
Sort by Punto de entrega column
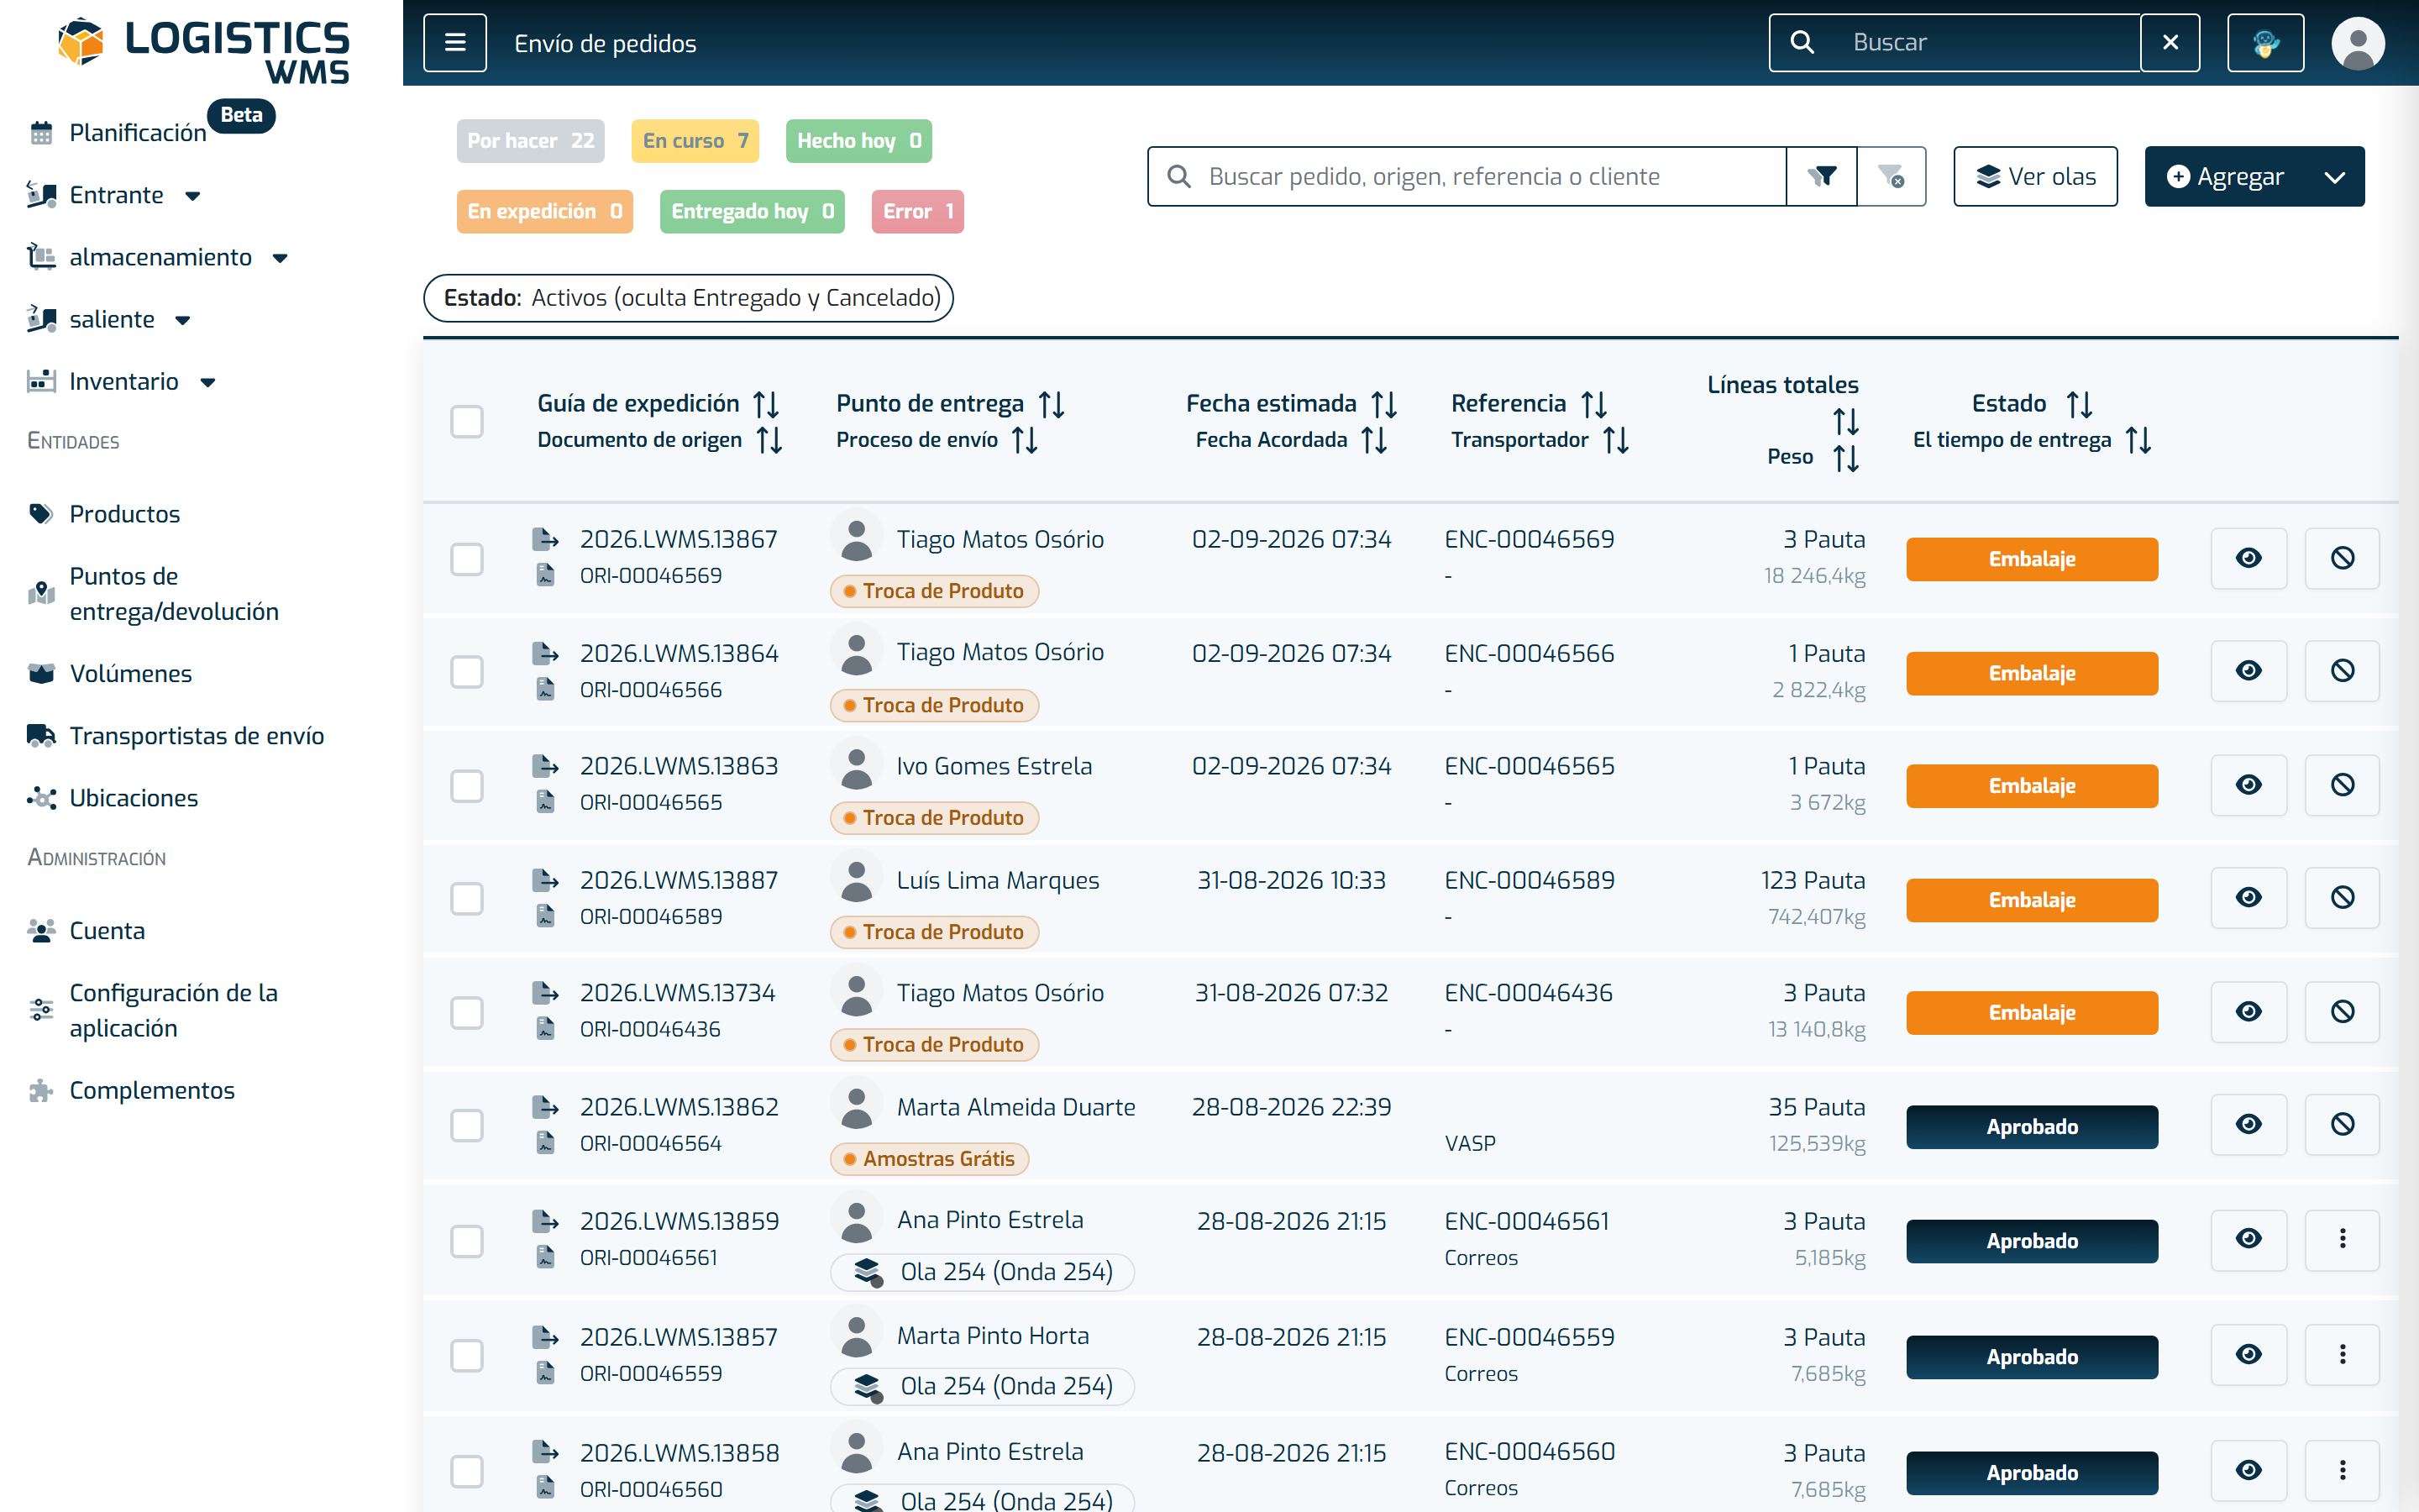click(x=1051, y=404)
